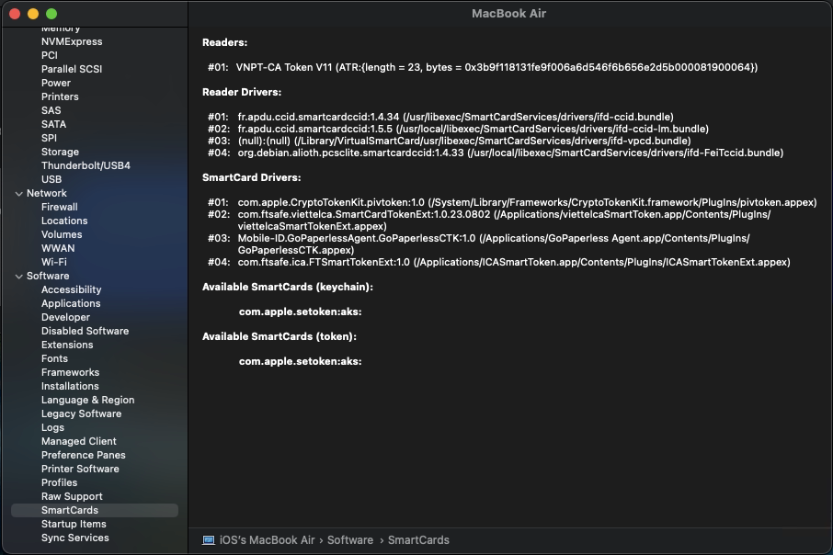The width and height of the screenshot is (833, 555).
Task: Select Preference Panes in the sidebar
Action: point(84,456)
